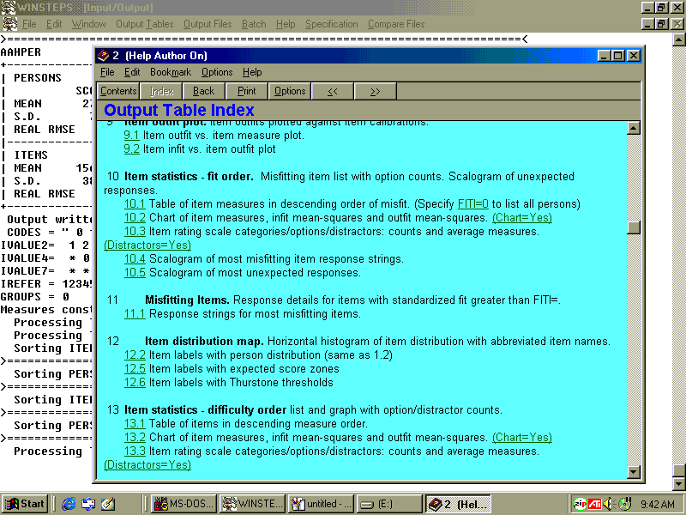Click the last tray icon before the clock
This screenshot has width=686, height=515.
625,504
